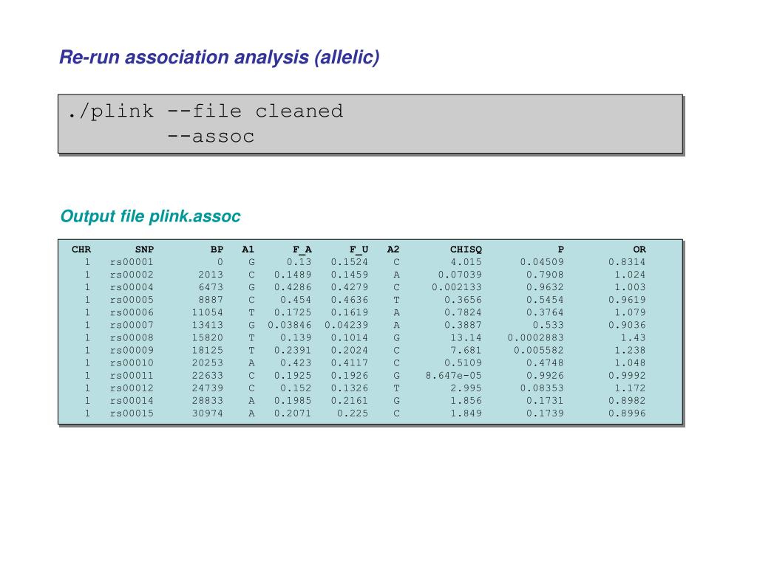Click F_U value 0.04239
The width and height of the screenshot is (757, 567).
(x=346, y=325)
